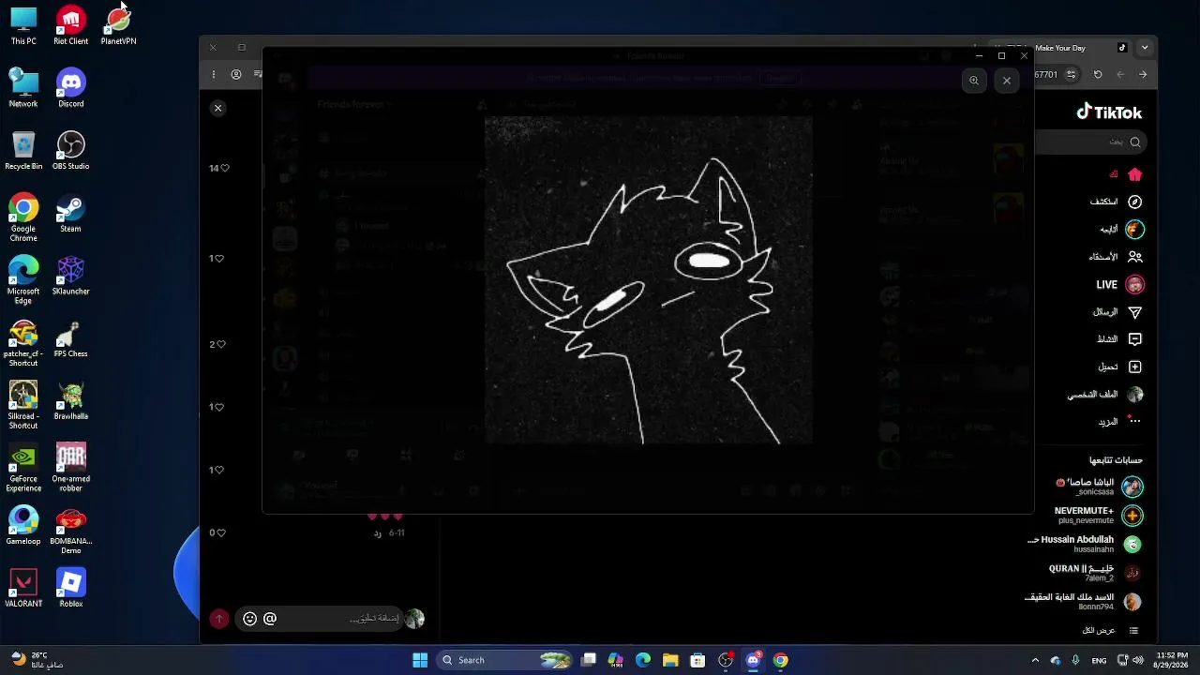Open SKlauncher desktop shortcut
This screenshot has height=675, width=1200.
pos(71,277)
